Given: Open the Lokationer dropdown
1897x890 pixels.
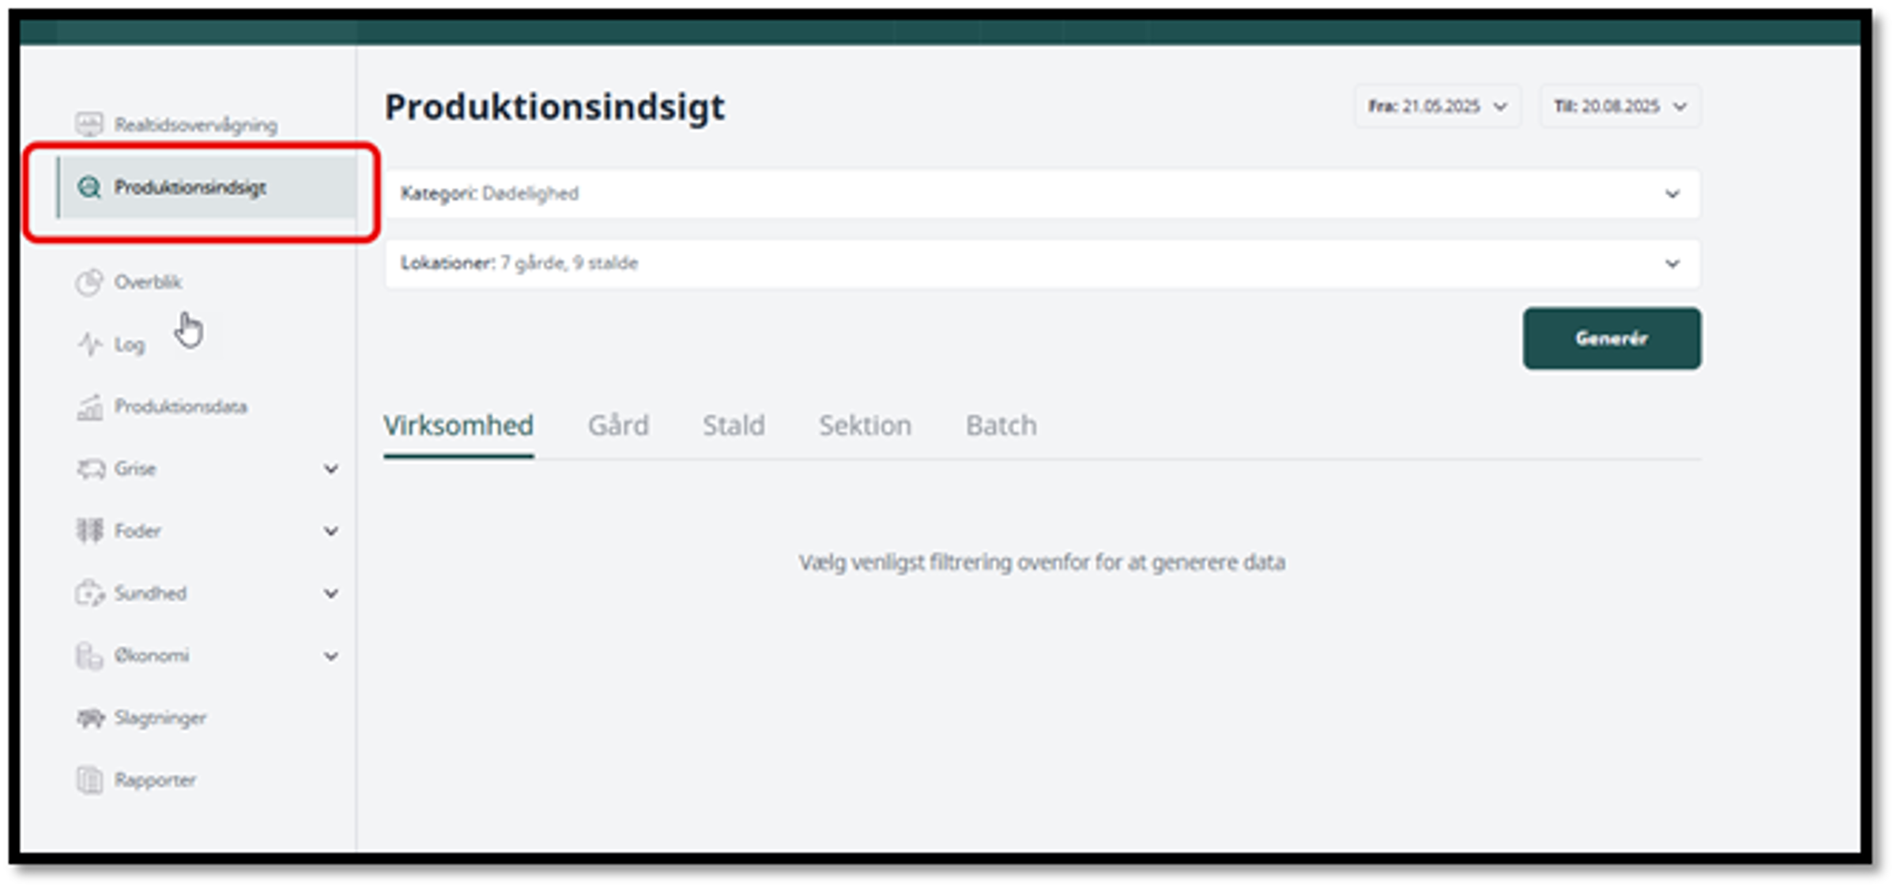Looking at the screenshot, I should point(1042,263).
